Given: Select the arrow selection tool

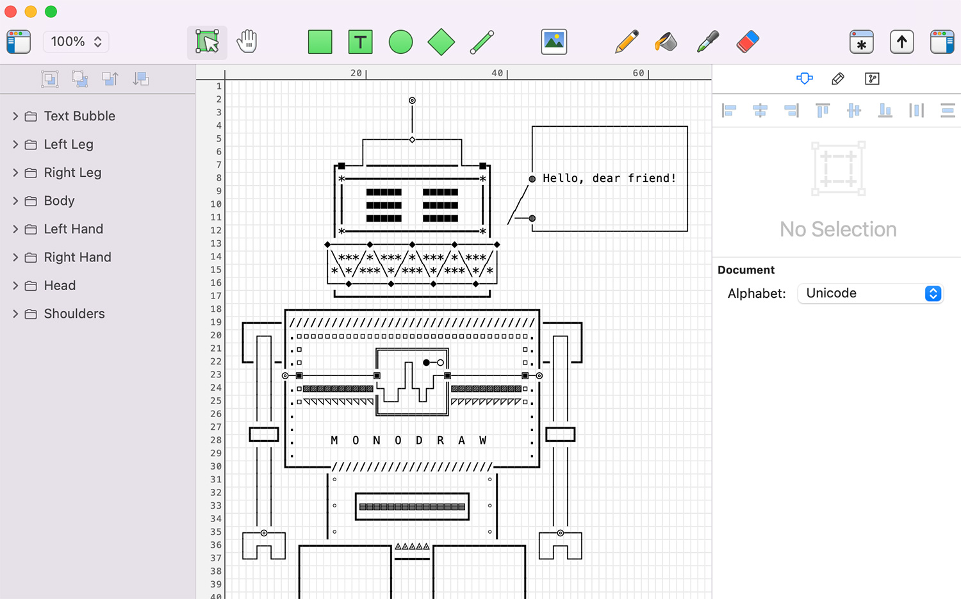Looking at the screenshot, I should [x=207, y=42].
